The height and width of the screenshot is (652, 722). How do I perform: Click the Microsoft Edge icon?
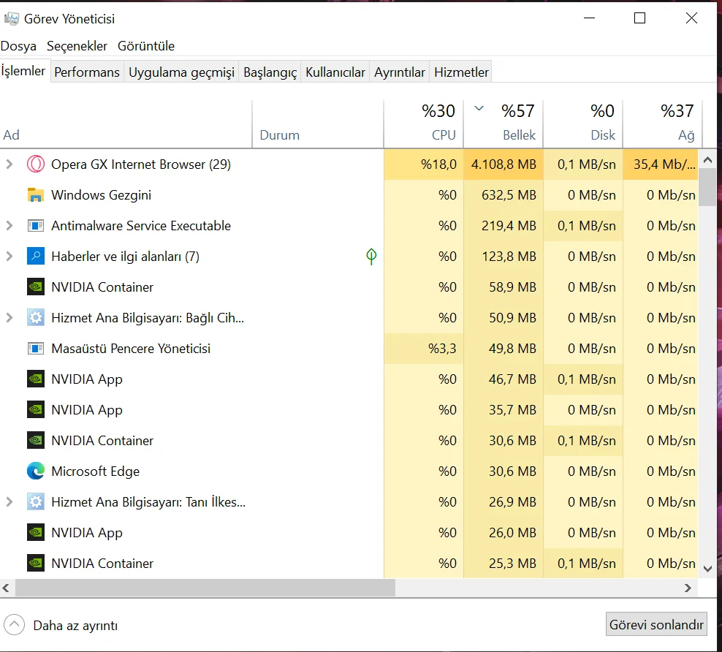tap(35, 471)
